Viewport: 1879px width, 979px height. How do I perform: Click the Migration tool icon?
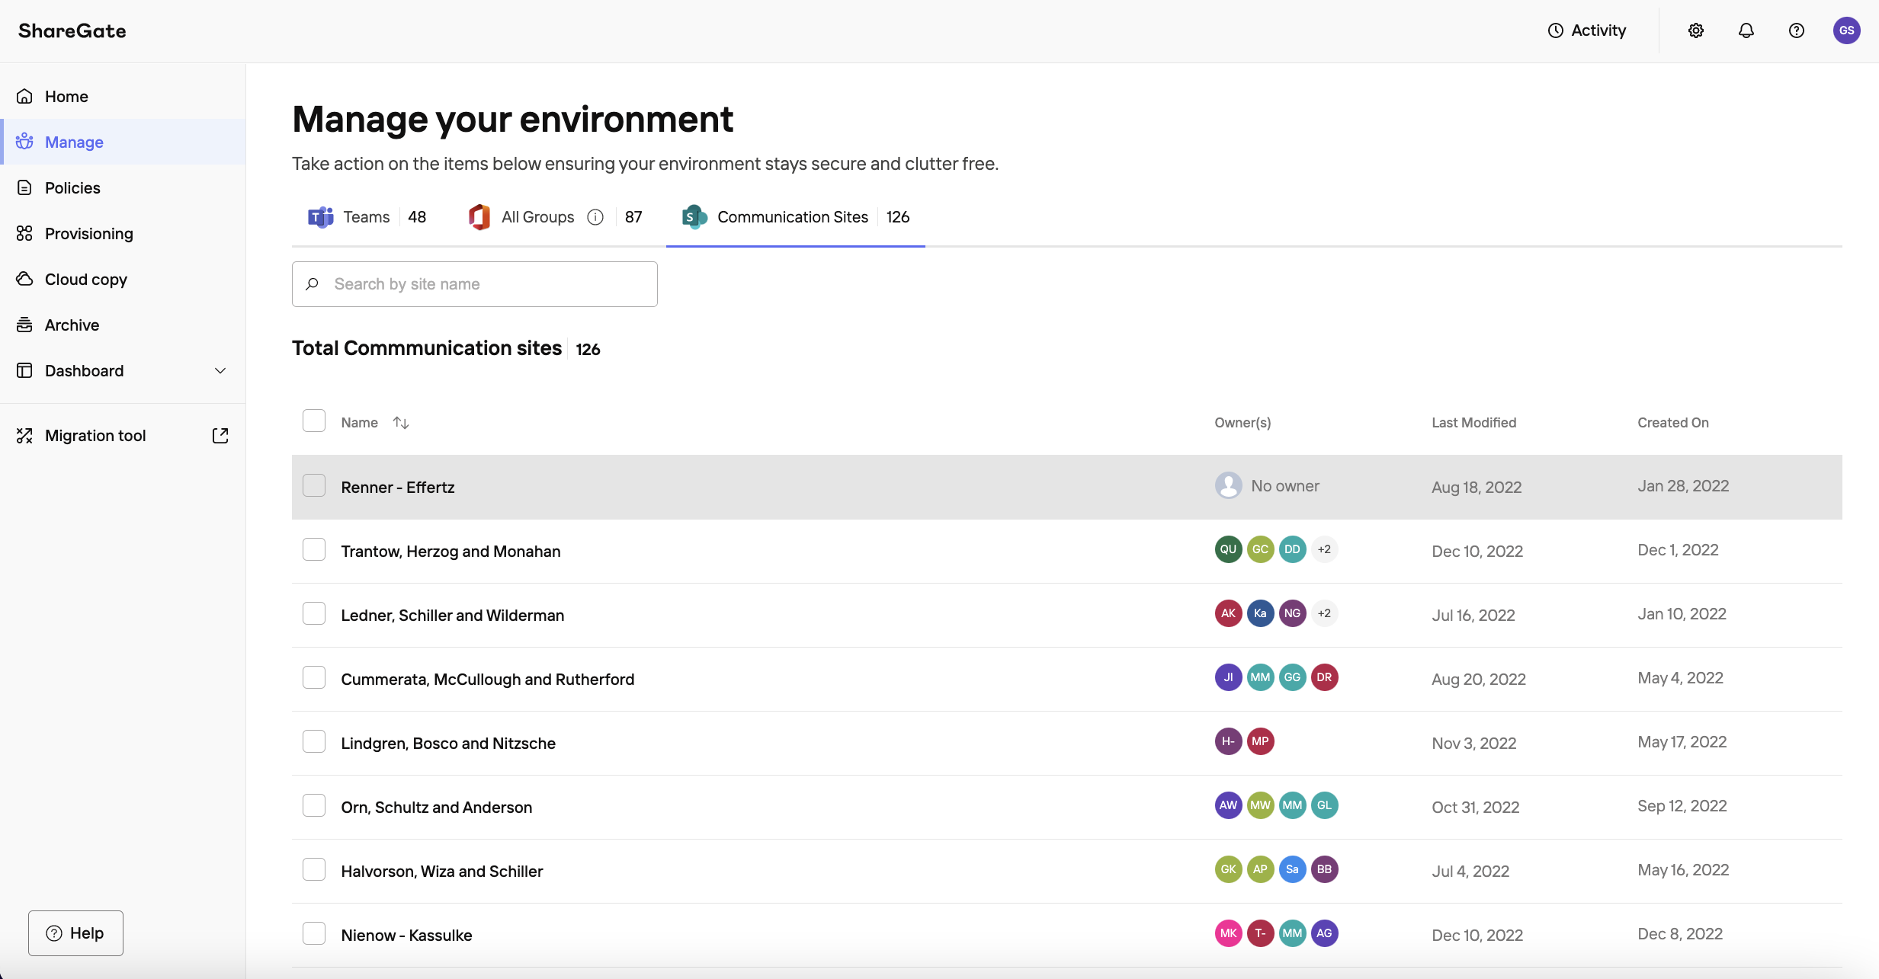pyautogui.click(x=24, y=435)
